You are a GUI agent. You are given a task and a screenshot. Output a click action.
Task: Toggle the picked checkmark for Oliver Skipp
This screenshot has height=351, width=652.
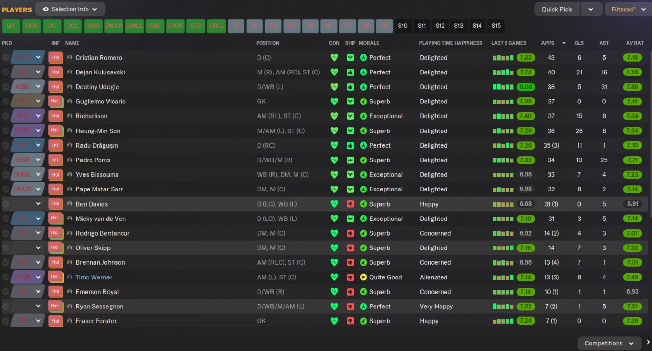5,248
